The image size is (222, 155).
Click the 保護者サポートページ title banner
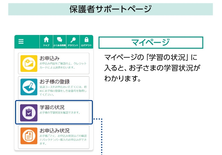(111, 9)
